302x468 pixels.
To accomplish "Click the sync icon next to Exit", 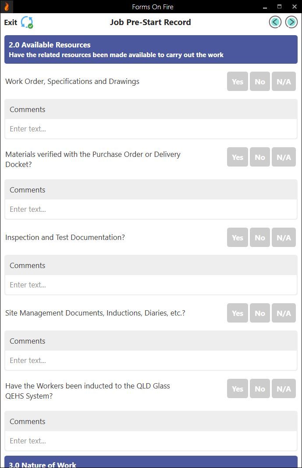I will 26,22.
